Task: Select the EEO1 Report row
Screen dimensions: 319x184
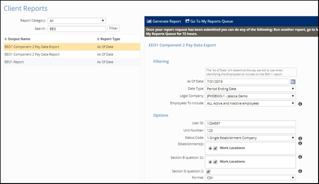Action: pyautogui.click(x=72, y=62)
